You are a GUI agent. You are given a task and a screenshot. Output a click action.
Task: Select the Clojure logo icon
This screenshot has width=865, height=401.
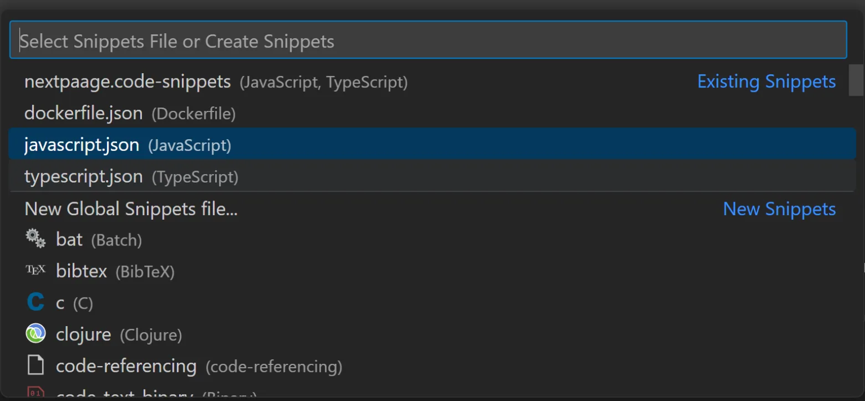pos(35,333)
